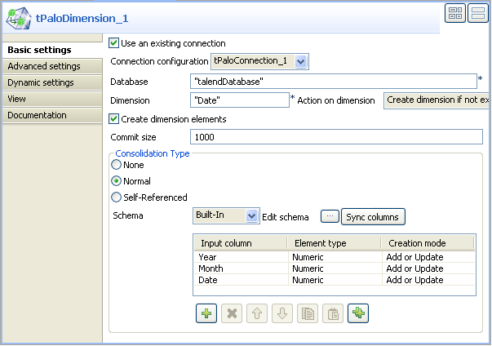This screenshot has width=492, height=346.
Task: Click the move row up arrow
Action: [x=255, y=313]
